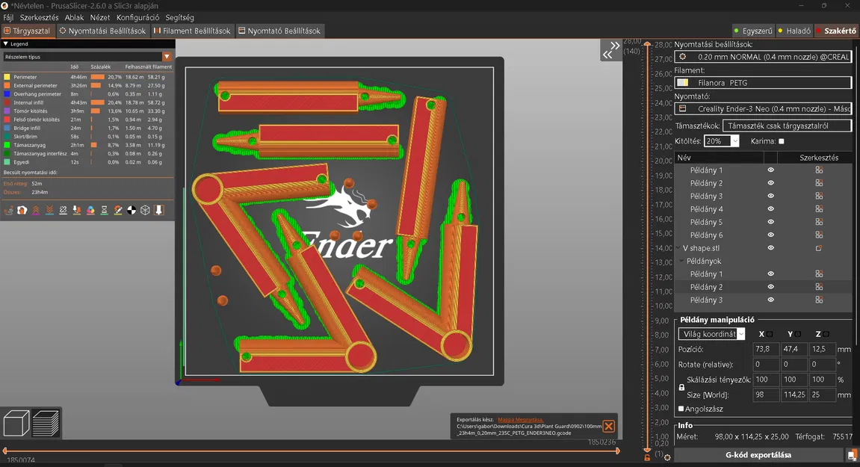
Task: Collapse V shape.stl tree node
Action: pos(678,248)
